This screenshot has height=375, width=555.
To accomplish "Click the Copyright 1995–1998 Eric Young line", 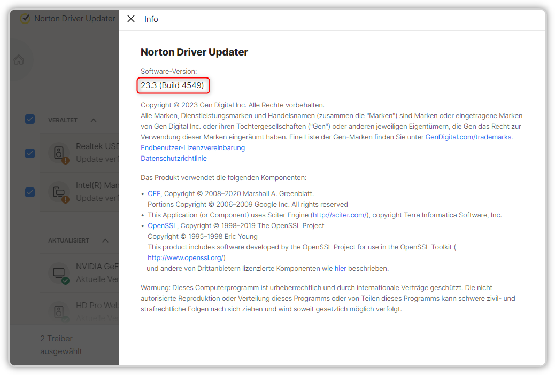I will (x=203, y=236).
